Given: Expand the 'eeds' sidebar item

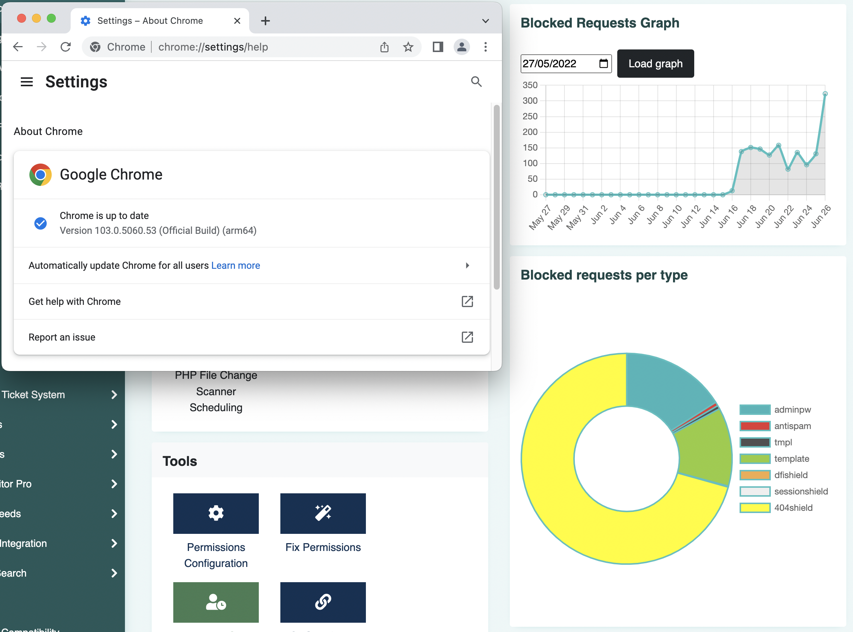Looking at the screenshot, I should click(x=114, y=513).
